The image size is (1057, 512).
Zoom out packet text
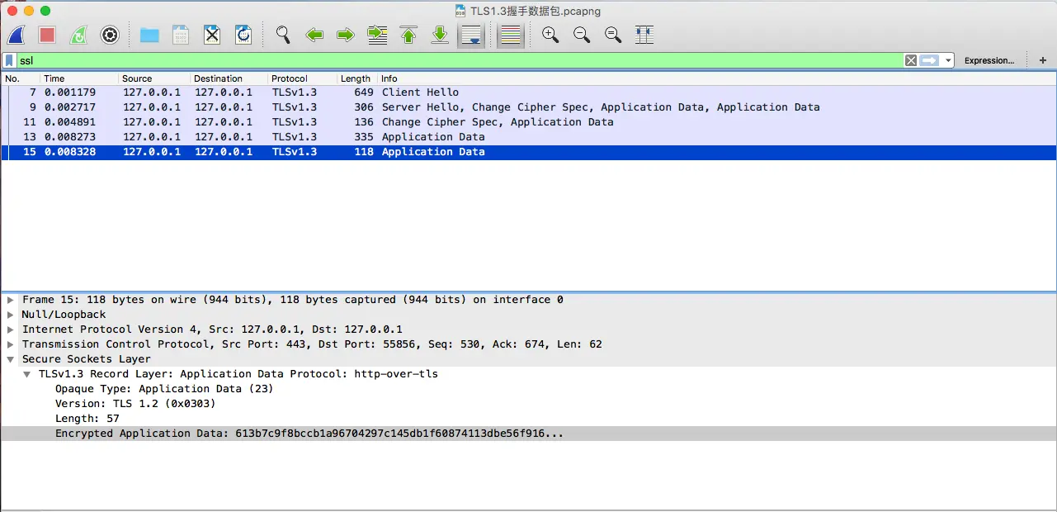[x=582, y=35]
